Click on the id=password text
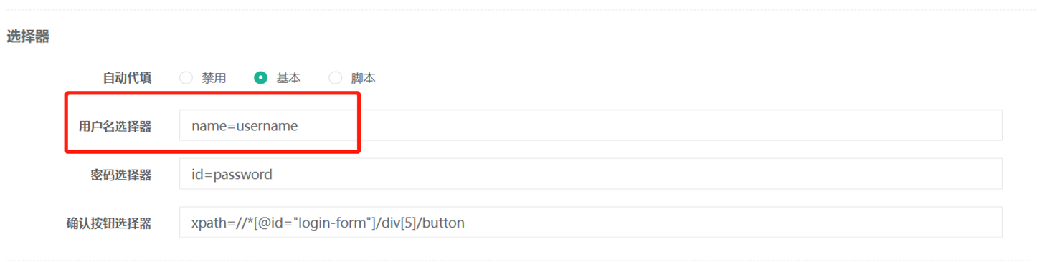The height and width of the screenshot is (262, 1037). (x=232, y=174)
